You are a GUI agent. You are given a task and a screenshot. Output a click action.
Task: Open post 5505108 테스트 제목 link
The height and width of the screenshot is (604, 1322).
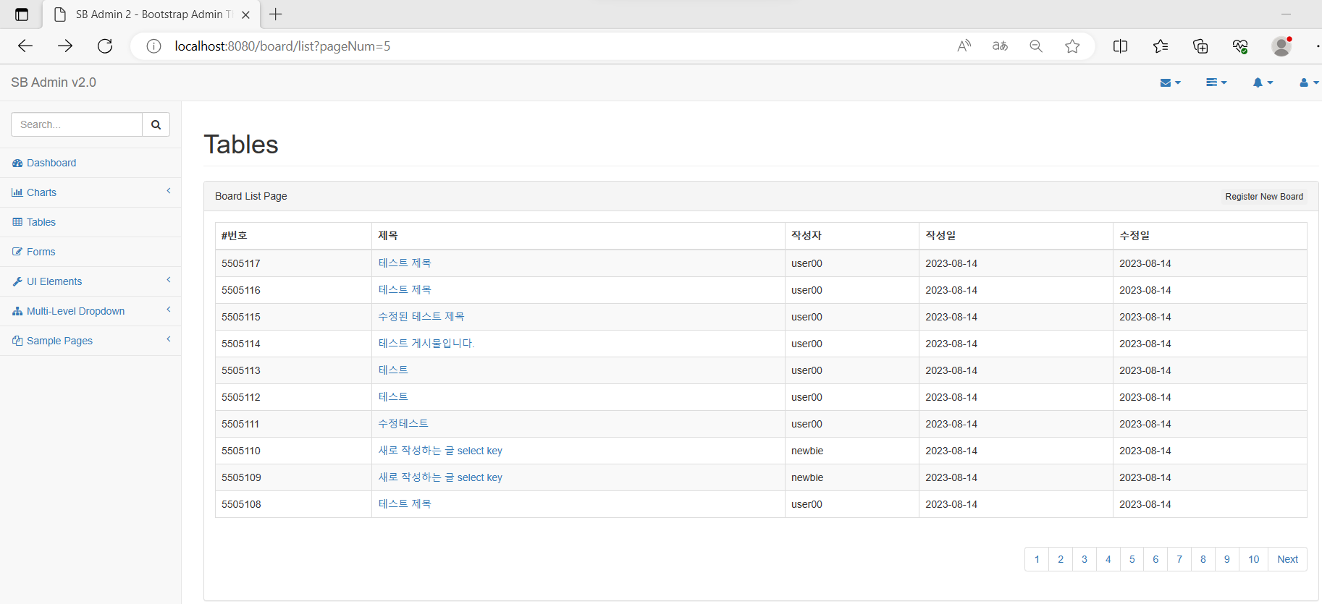[405, 504]
